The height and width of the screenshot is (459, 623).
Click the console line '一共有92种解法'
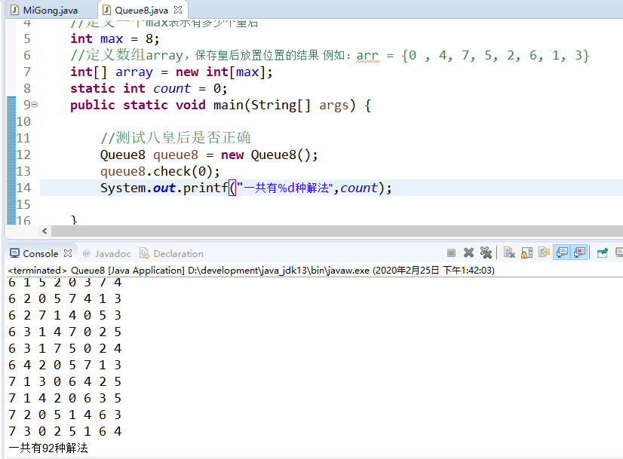48,448
